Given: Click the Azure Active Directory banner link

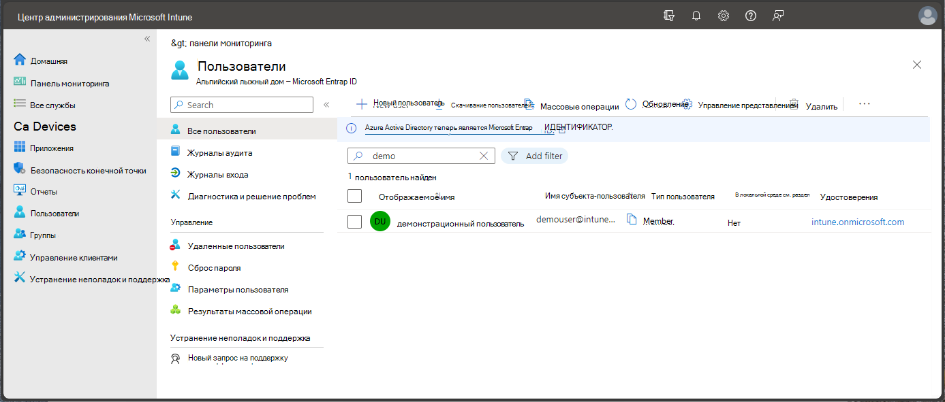Looking at the screenshot, I should [448, 128].
